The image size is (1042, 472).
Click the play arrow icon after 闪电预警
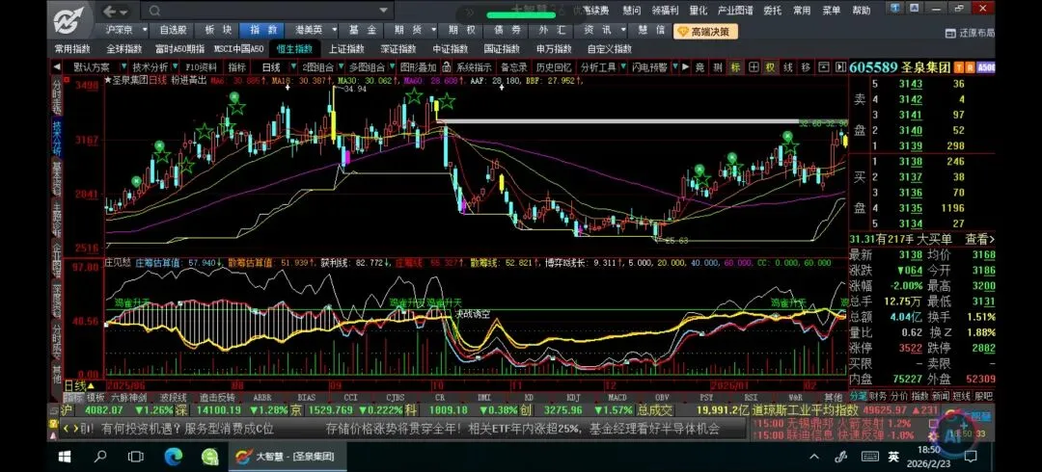pos(685,67)
